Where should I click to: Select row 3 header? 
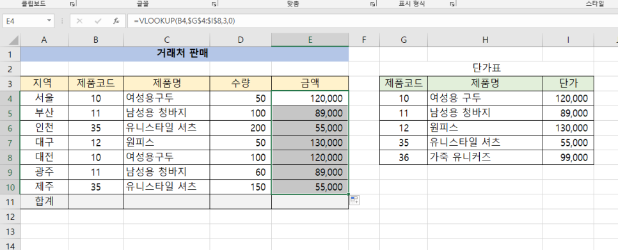pyautogui.click(x=10, y=84)
